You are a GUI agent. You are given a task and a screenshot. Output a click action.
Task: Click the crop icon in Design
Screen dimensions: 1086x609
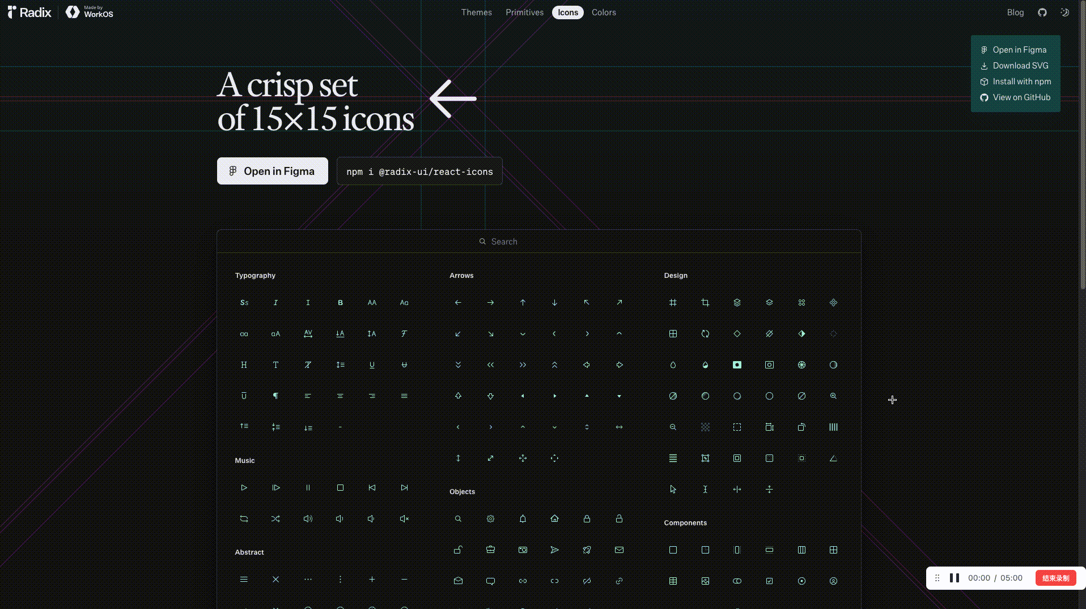tap(705, 303)
